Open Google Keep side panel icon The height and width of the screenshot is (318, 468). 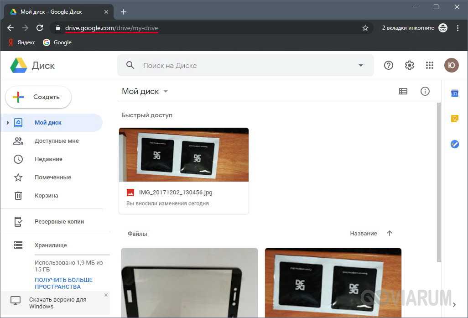point(454,119)
